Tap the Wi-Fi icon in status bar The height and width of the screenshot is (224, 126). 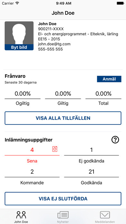17,3
